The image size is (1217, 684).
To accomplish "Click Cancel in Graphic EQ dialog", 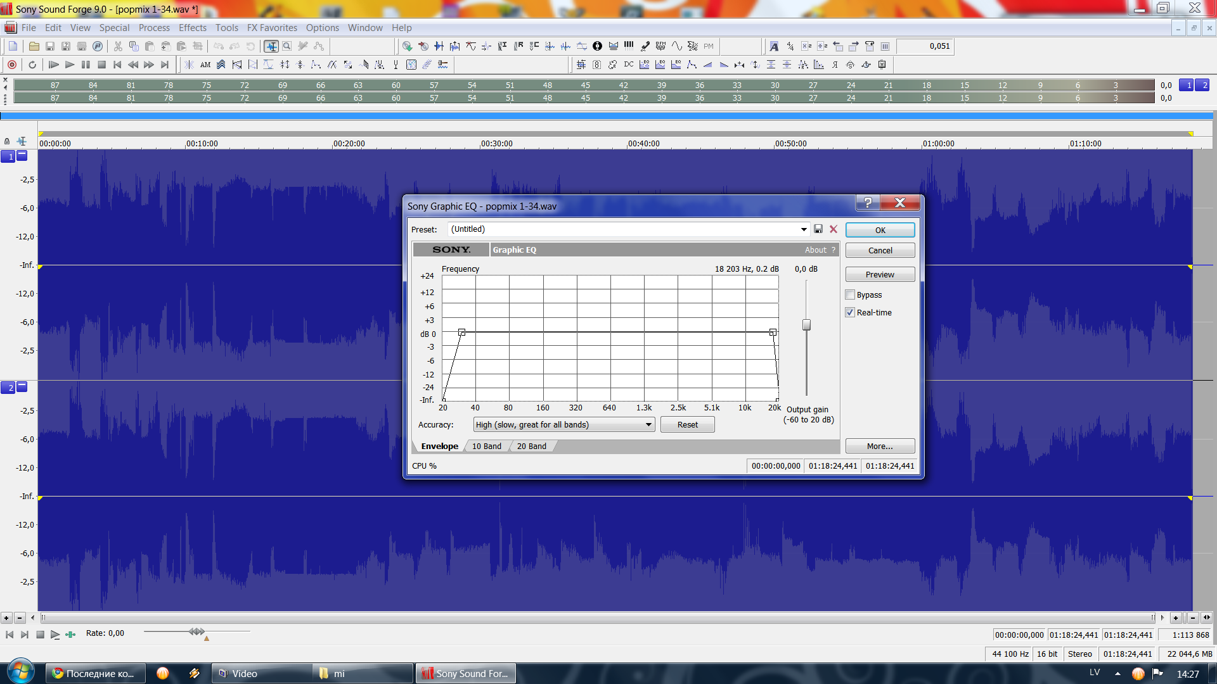I will point(880,250).
